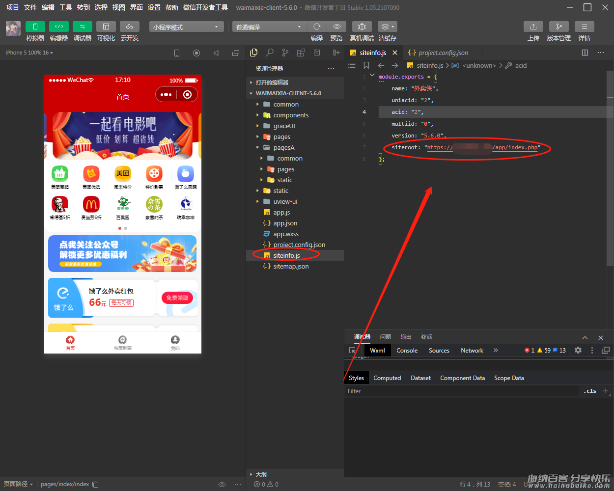Click the eye icon in the bottom status bar
Viewport: 614px width, 491px height.
[222, 485]
